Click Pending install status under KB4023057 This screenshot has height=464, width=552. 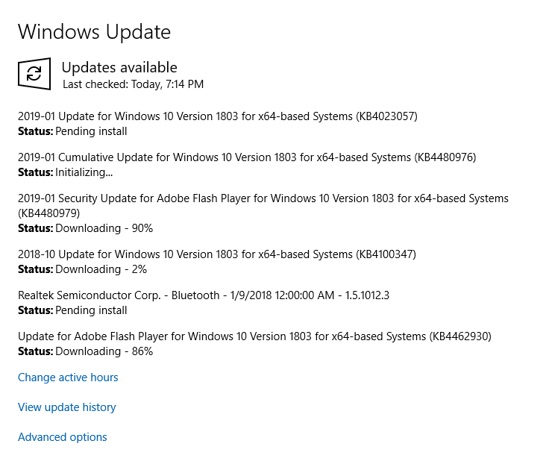tap(91, 131)
